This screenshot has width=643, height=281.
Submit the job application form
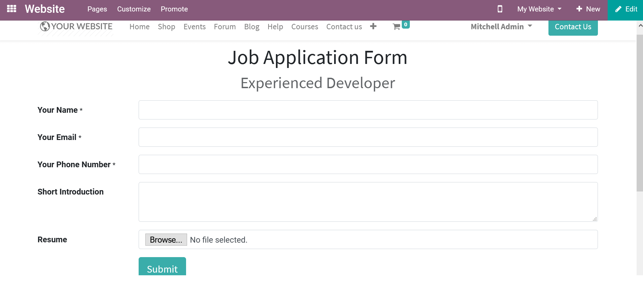pos(162,268)
